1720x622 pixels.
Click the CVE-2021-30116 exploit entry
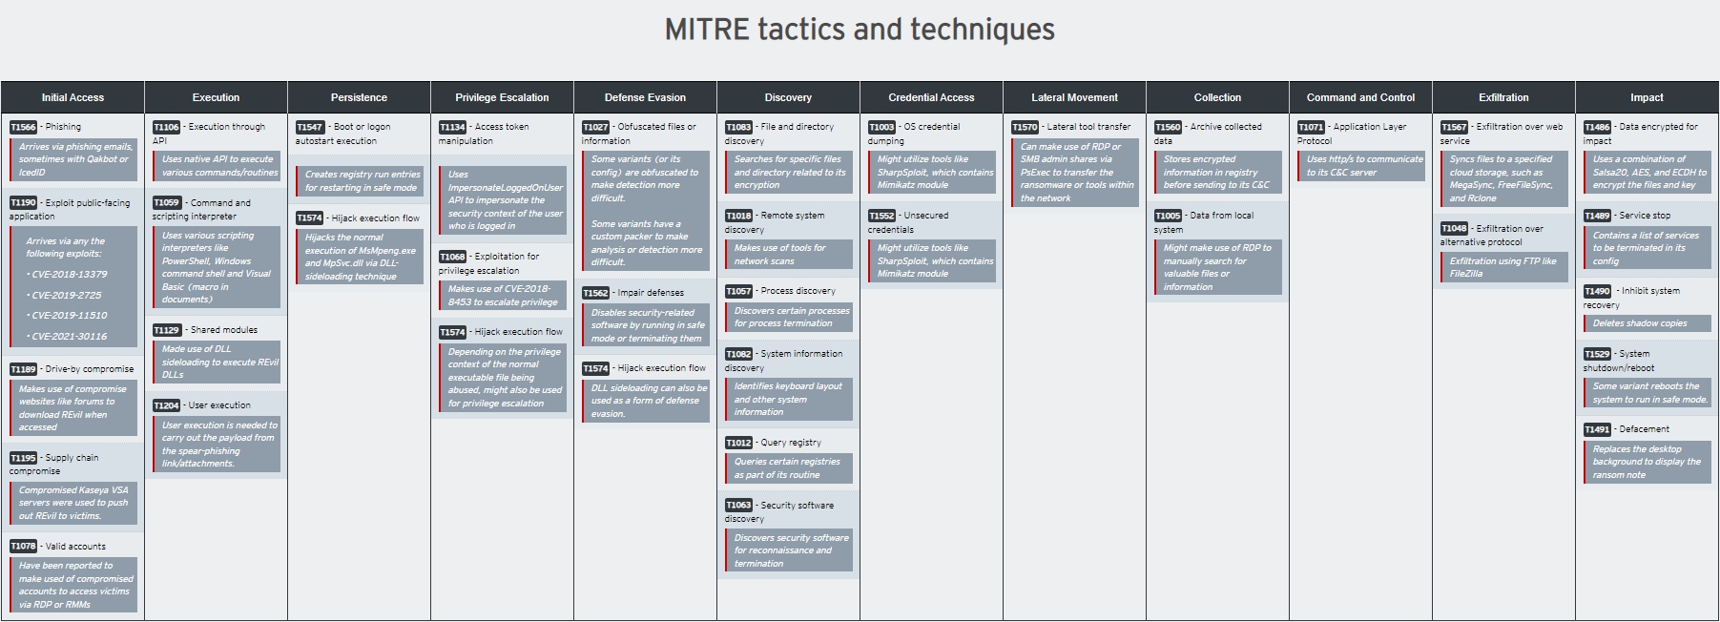point(69,337)
